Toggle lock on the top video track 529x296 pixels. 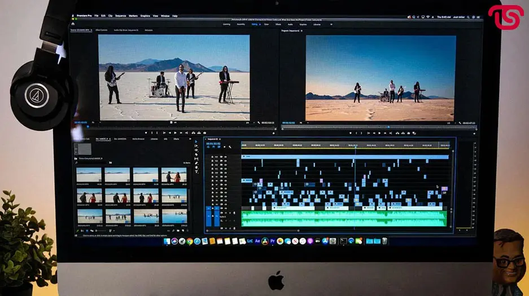(213, 158)
